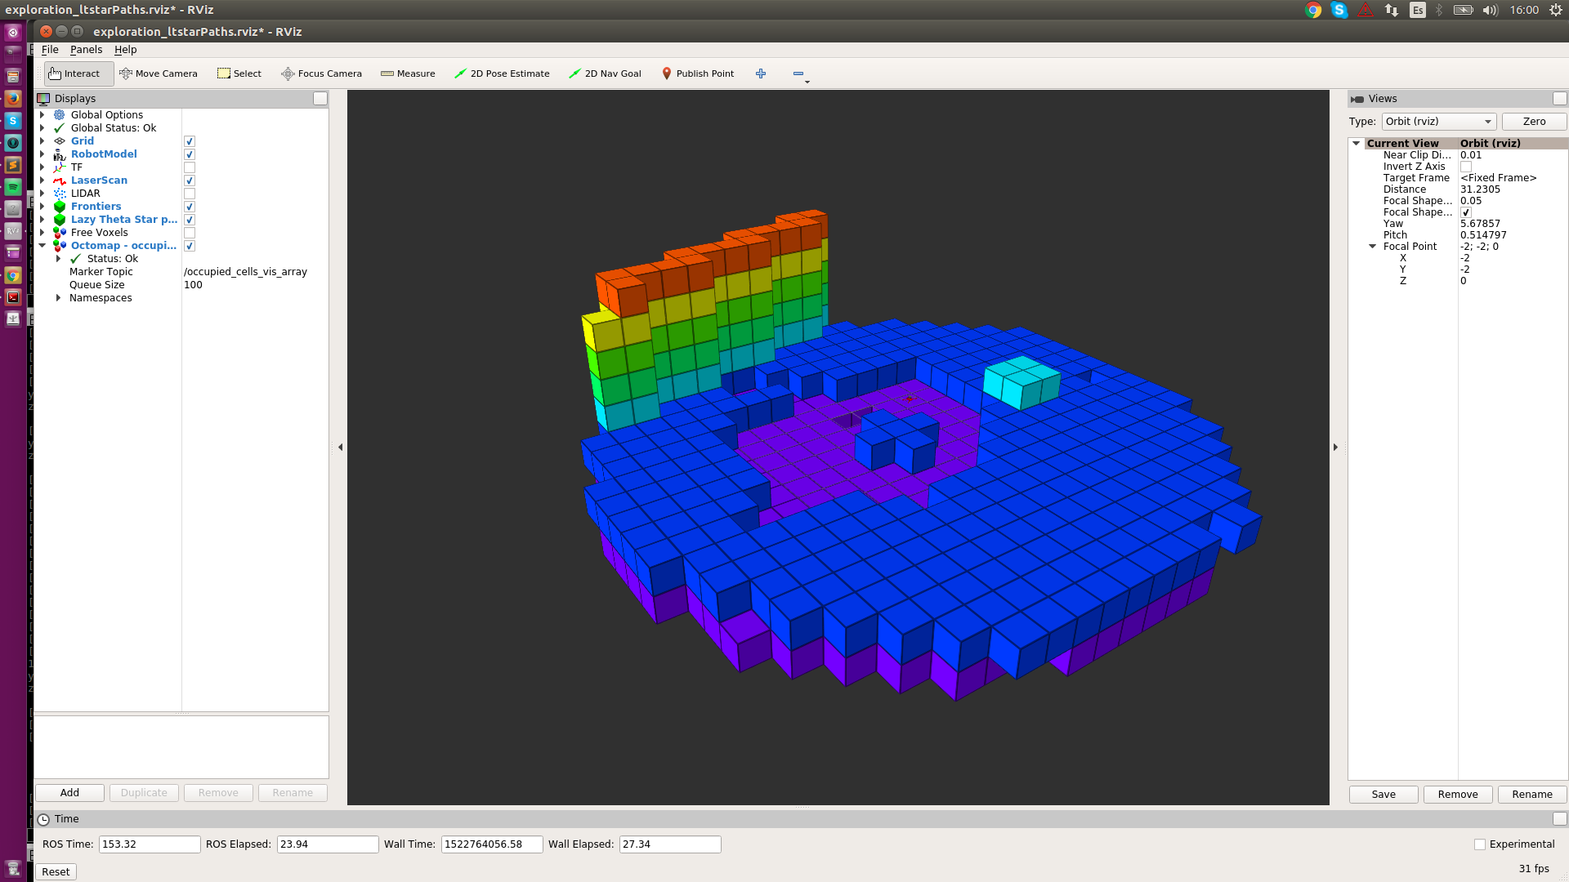Click the Remove view button
Viewport: 1569px width, 882px height.
click(1458, 795)
